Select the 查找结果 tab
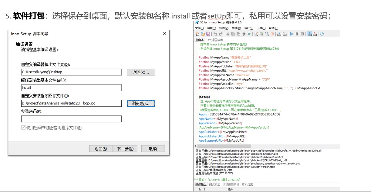This screenshot has height=192, width=371. point(247,184)
